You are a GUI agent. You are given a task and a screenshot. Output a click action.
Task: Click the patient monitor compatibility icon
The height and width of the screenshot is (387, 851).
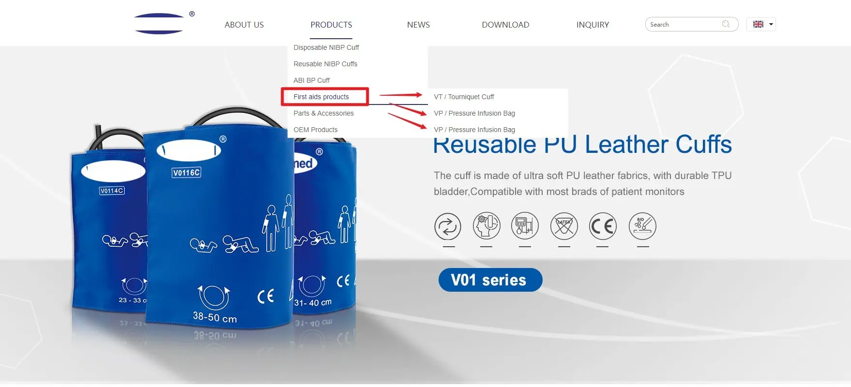(525, 226)
